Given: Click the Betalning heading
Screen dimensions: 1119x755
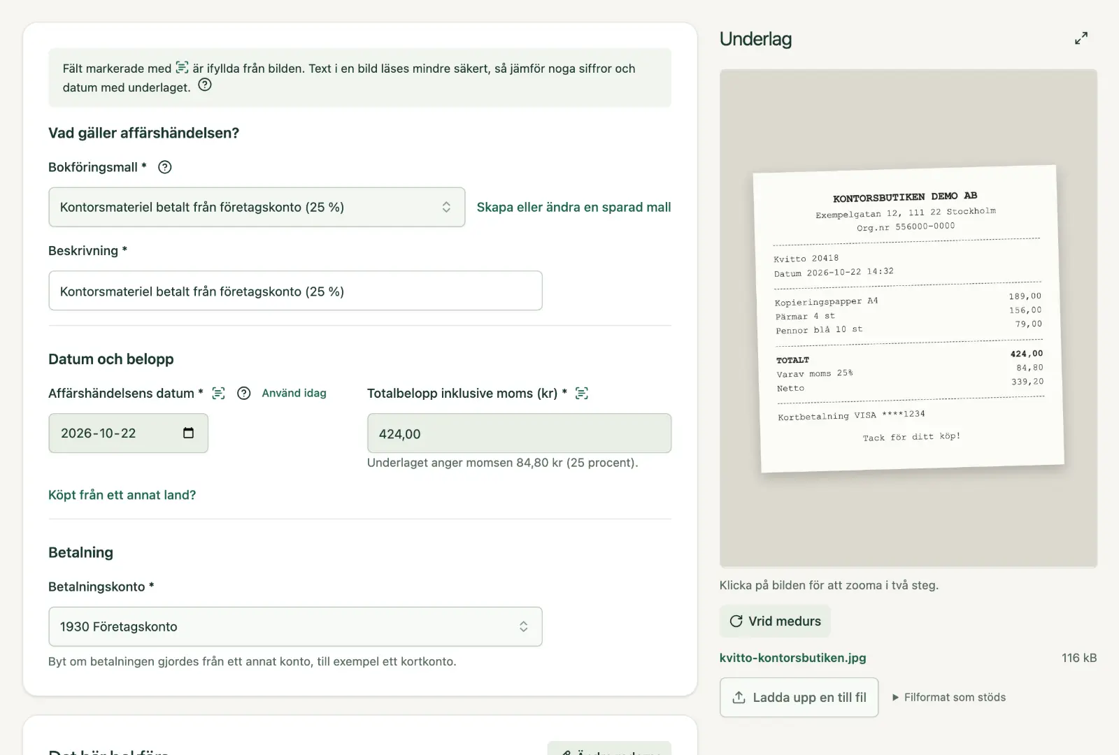Looking at the screenshot, I should [80, 552].
